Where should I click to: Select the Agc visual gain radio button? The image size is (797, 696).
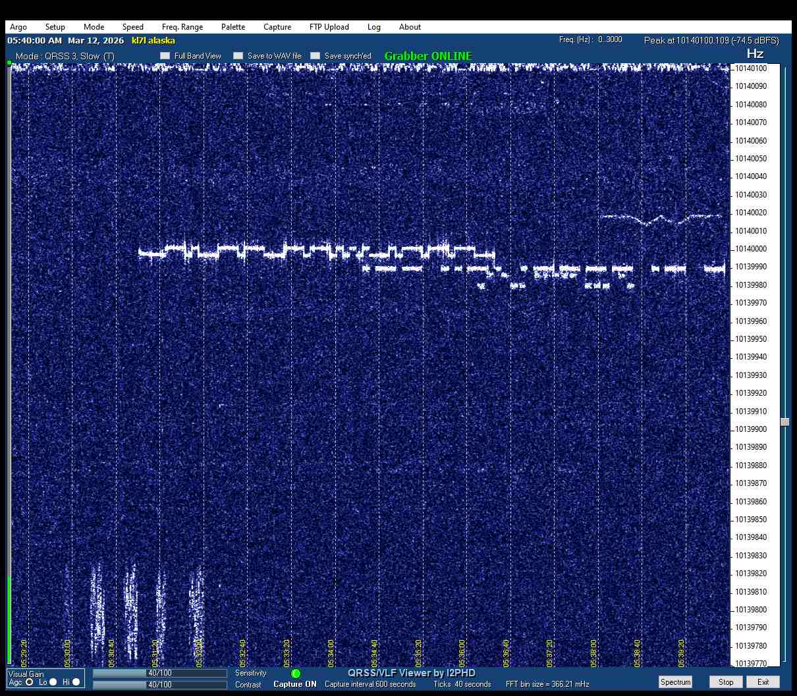[x=30, y=682]
